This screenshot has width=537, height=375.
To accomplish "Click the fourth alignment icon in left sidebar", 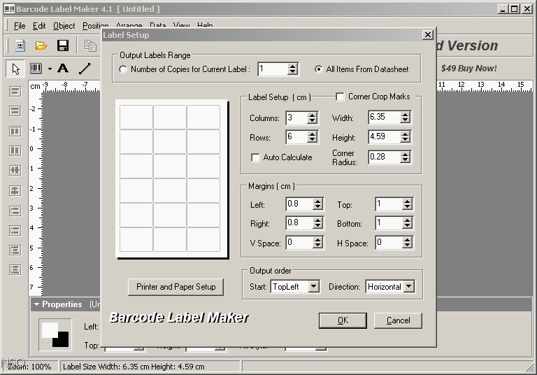I will coord(15,150).
